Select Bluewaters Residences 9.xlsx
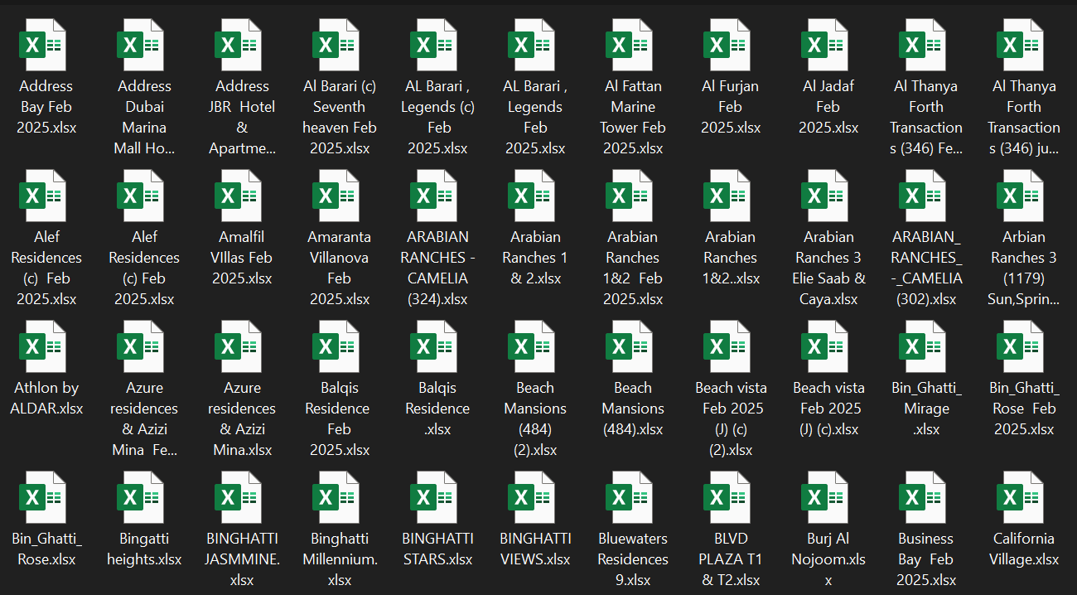The height and width of the screenshot is (595, 1077). tap(632, 498)
